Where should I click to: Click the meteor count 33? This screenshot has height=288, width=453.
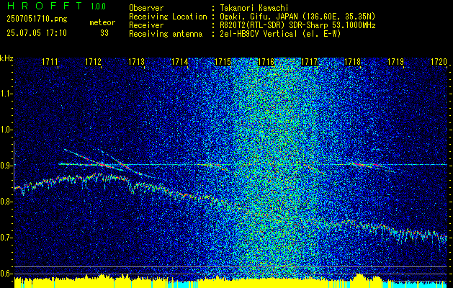coord(104,33)
